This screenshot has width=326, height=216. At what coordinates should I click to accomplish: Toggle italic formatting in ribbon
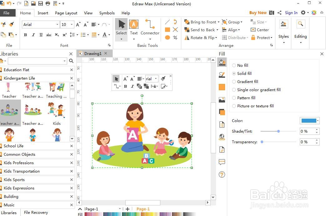click(x=33, y=35)
